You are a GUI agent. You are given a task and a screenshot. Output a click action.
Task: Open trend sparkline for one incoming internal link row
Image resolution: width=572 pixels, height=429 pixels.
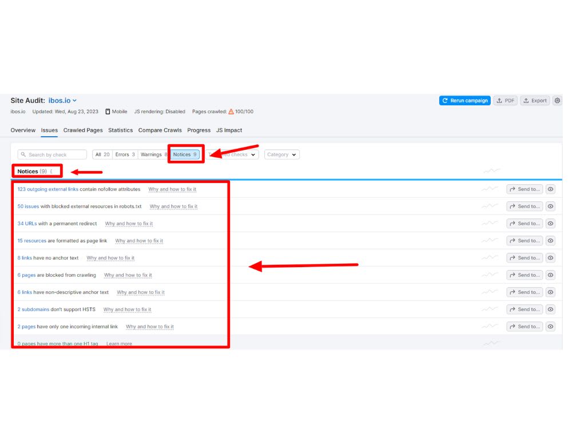490,326
